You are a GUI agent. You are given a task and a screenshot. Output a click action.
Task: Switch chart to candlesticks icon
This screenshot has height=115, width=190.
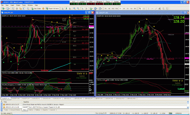(66, 8)
